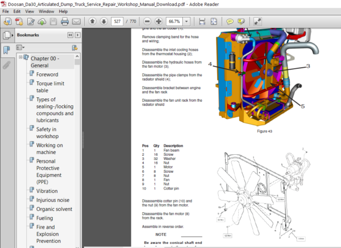
Task: Collapse the Chapter 00 - General tree
Action: (x=20, y=57)
